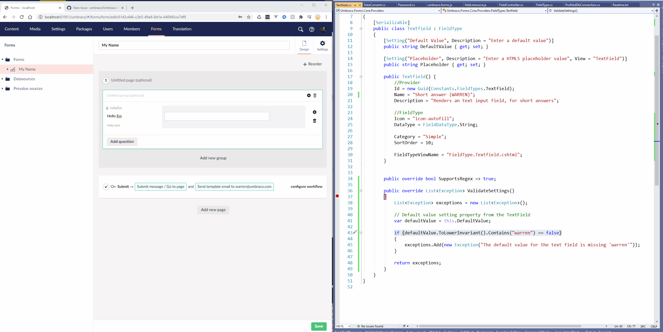Open the settings cog on the Hello Em question
Image resolution: width=663 pixels, height=332 pixels.
[314, 112]
